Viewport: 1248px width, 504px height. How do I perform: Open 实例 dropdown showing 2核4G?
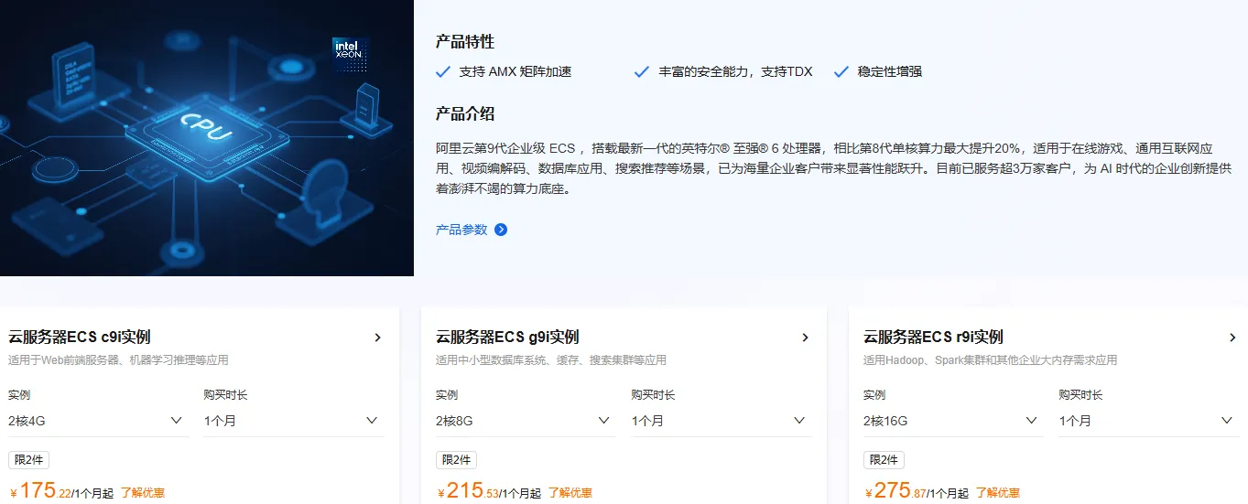click(98, 421)
